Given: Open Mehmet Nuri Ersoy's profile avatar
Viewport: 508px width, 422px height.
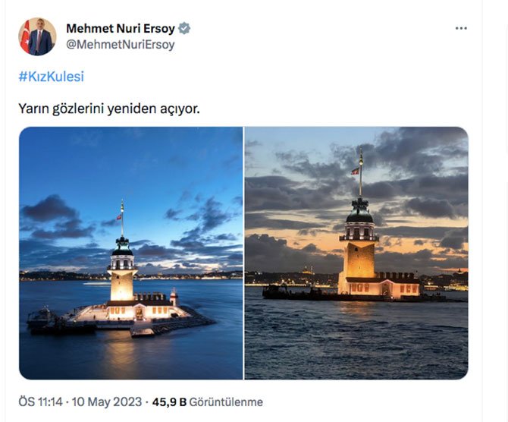Looking at the screenshot, I should coord(37,37).
